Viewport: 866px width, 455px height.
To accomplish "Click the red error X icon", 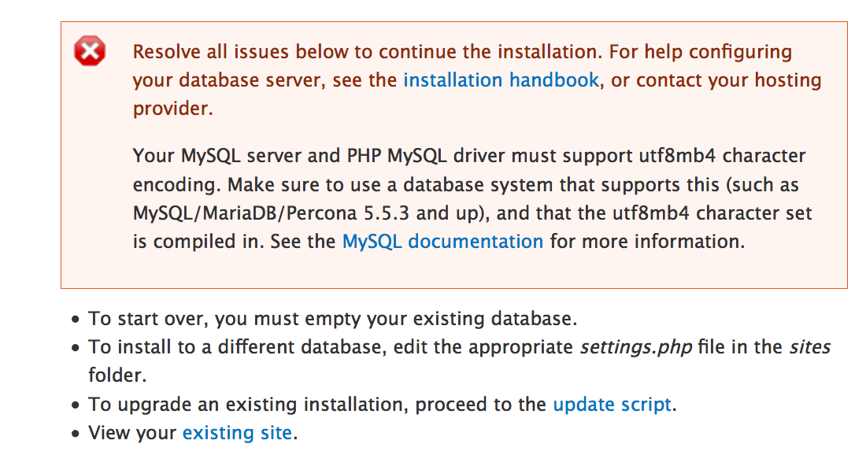I will (x=90, y=51).
